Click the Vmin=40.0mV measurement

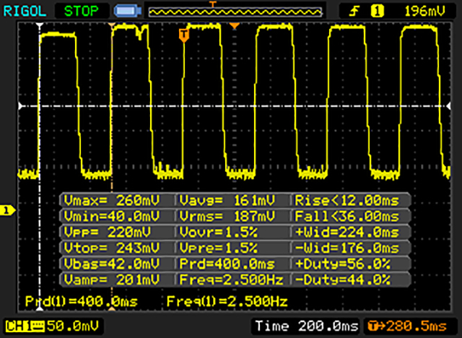click(x=112, y=216)
